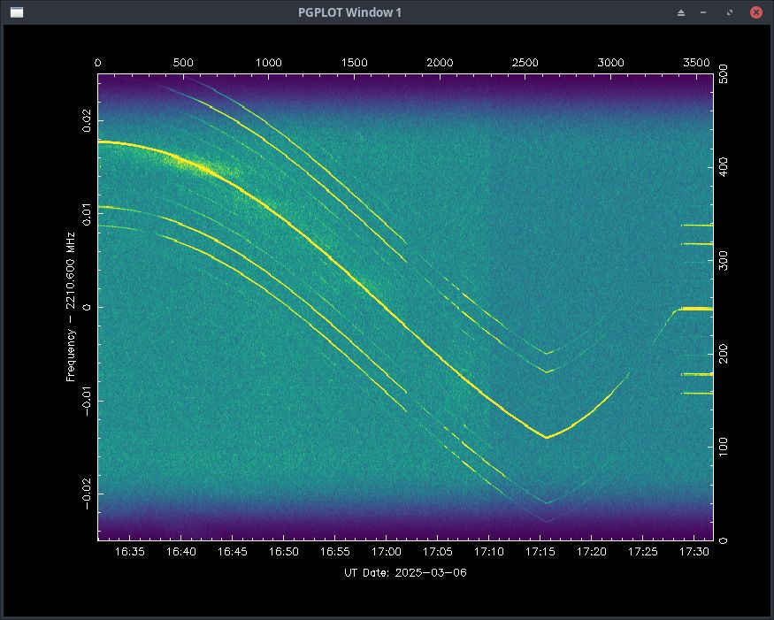The width and height of the screenshot is (774, 620).
Task: Click the 17:05 time tick label
Action: (438, 552)
